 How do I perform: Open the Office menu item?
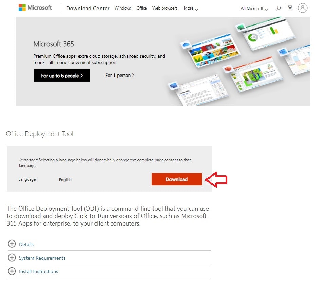click(142, 8)
